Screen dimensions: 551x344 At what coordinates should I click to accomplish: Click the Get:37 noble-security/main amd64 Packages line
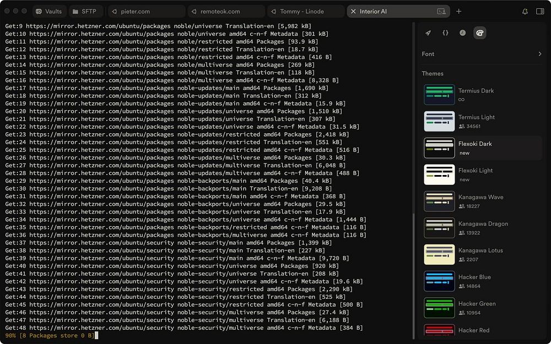(168, 243)
